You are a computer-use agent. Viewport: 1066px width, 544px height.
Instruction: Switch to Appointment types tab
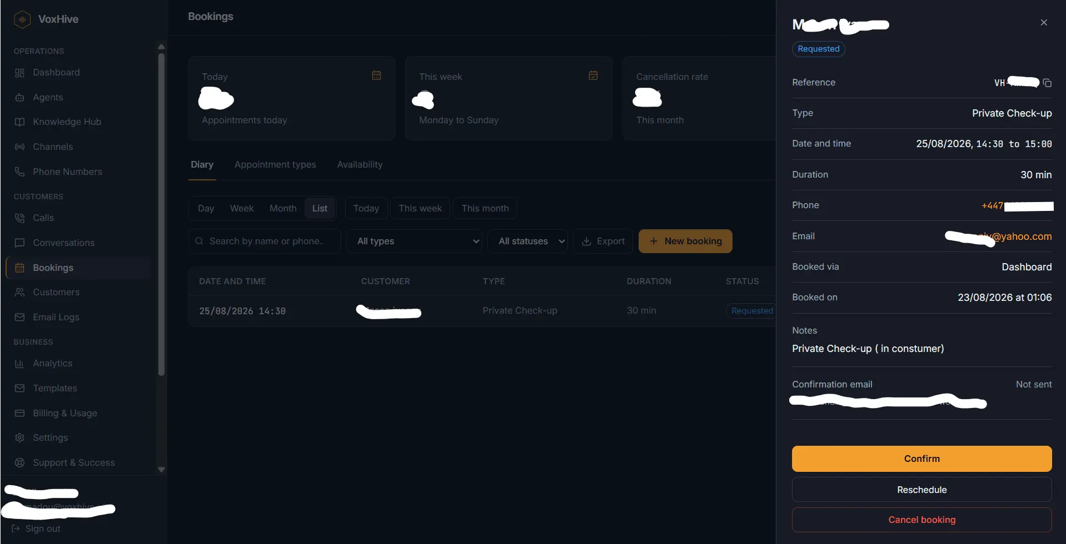pyautogui.click(x=275, y=164)
